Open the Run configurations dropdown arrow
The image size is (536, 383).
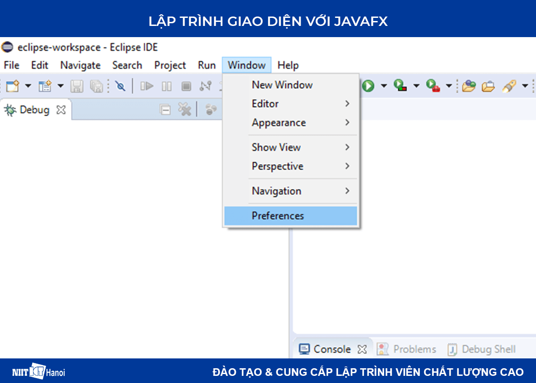383,86
